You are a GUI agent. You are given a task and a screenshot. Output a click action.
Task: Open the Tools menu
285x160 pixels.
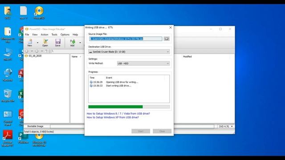point(54,35)
